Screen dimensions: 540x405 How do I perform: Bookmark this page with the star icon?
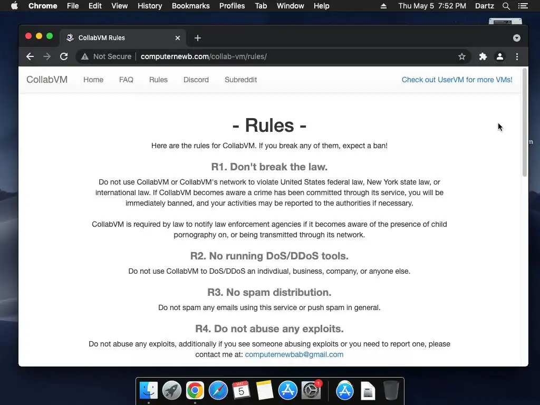[462, 56]
